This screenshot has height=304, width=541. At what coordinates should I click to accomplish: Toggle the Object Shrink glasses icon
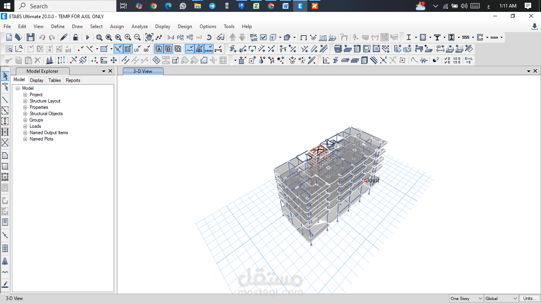coord(221,37)
